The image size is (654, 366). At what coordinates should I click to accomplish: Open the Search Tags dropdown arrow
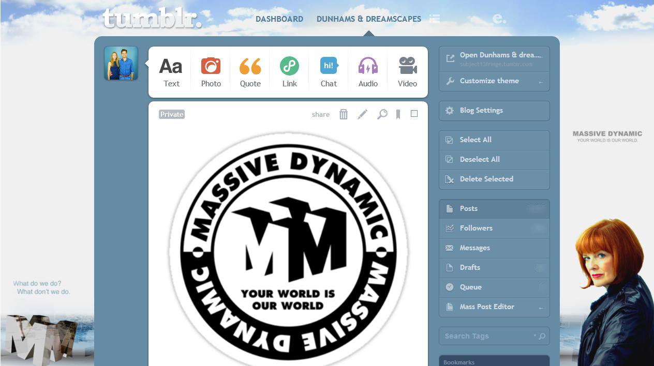[534, 335]
